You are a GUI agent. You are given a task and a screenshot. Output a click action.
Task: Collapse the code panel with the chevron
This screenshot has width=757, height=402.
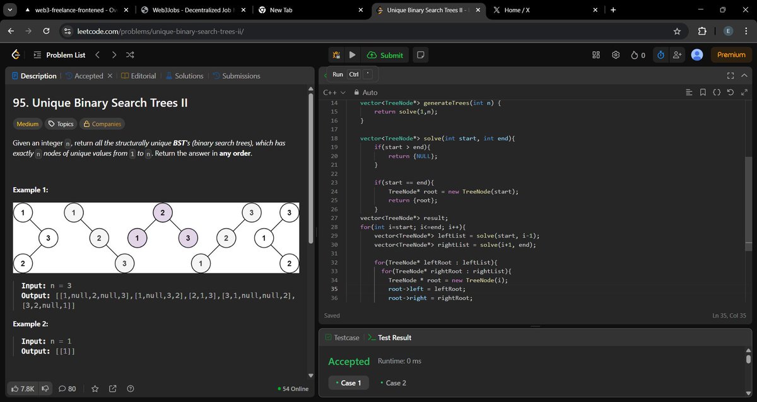coord(744,76)
